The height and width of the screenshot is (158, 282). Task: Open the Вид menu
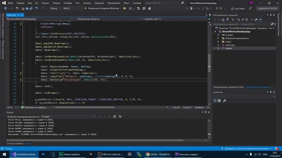pos(30,3)
